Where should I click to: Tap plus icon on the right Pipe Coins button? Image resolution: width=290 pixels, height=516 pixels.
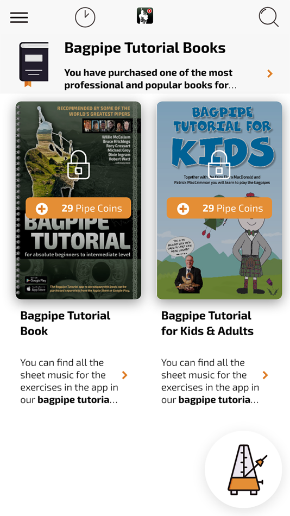point(183,209)
